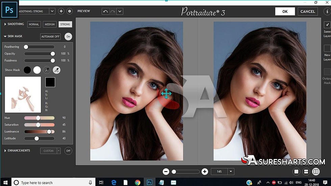
Task: Open the zoom percentage dropdown
Action: click(x=231, y=172)
